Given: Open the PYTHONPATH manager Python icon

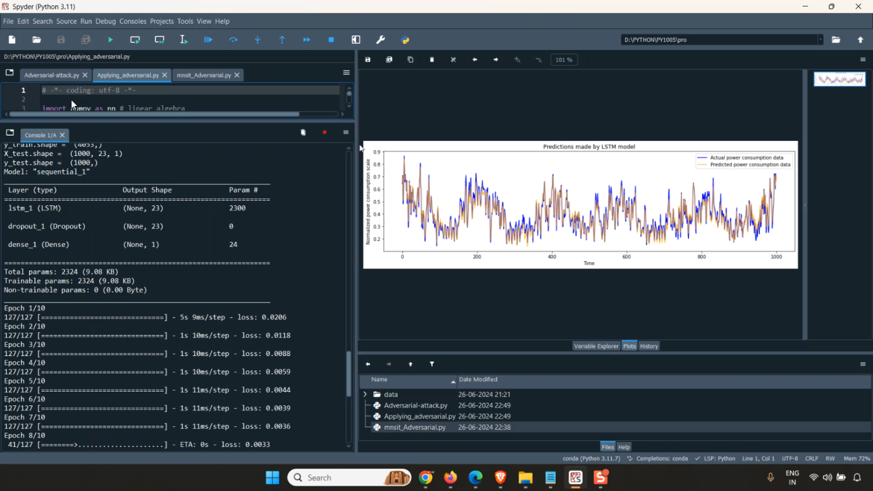Looking at the screenshot, I should (x=406, y=40).
